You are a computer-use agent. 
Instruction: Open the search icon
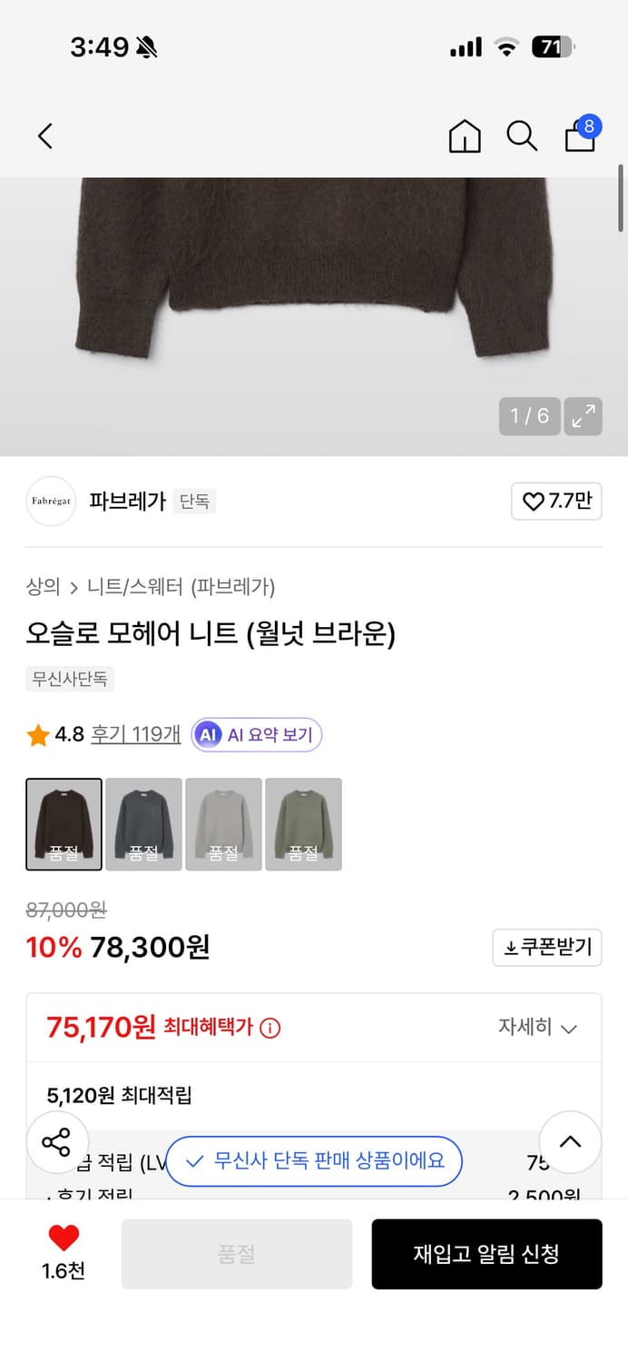tap(522, 135)
